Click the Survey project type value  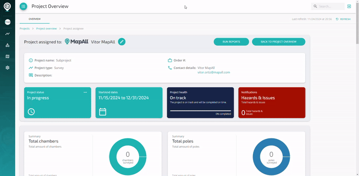coord(59,68)
